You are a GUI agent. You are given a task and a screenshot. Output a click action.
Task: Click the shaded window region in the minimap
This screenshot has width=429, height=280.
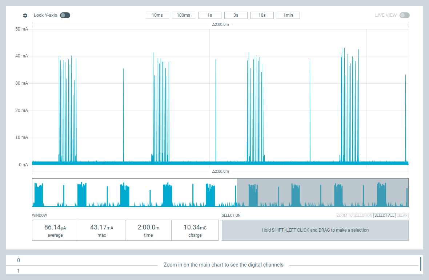[x=322, y=193]
